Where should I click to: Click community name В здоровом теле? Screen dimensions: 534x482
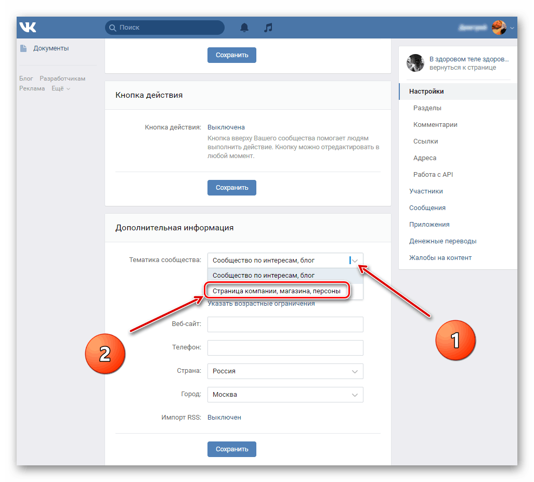click(x=468, y=59)
